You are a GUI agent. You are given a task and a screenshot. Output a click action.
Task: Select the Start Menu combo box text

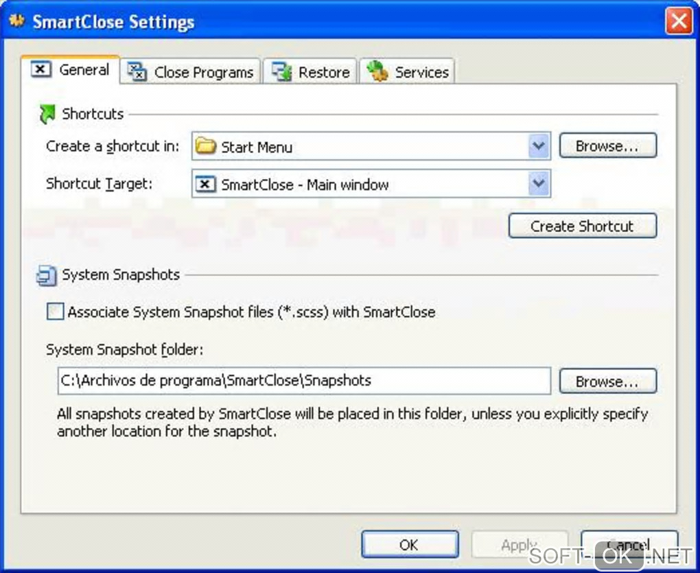pos(257,147)
